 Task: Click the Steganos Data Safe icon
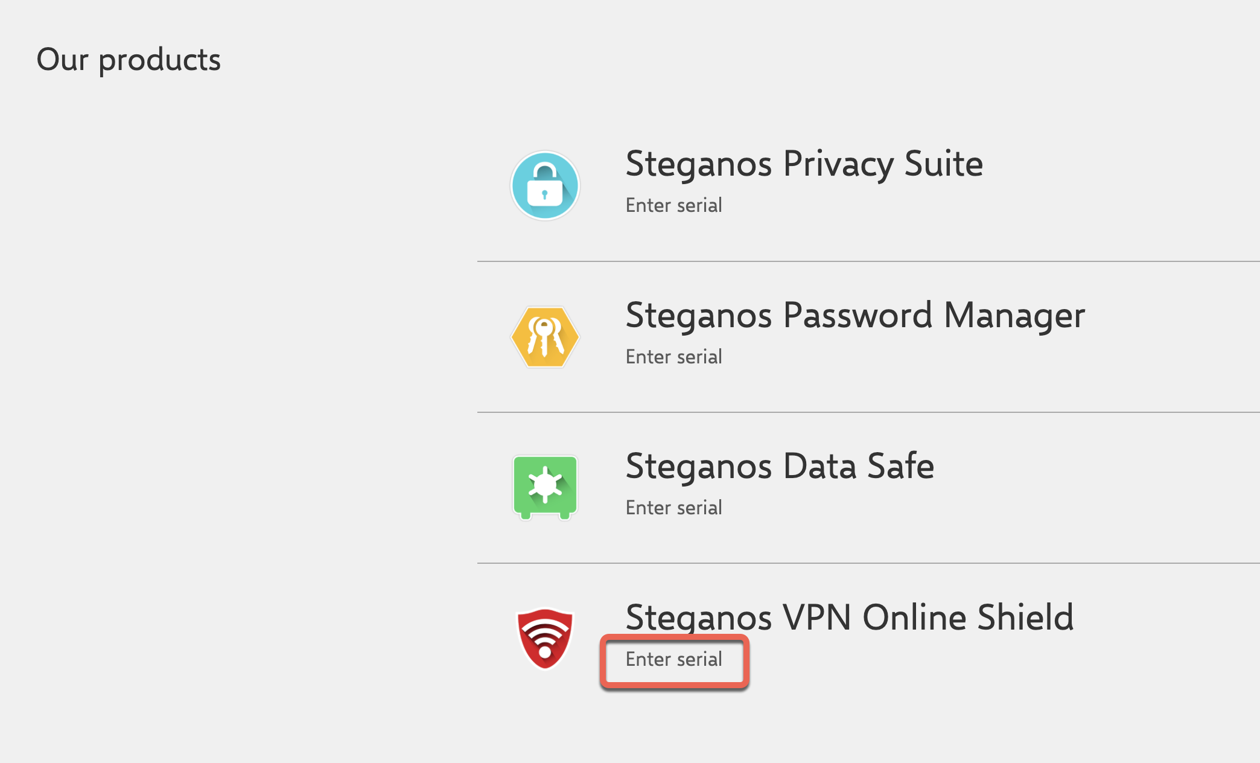(x=545, y=487)
